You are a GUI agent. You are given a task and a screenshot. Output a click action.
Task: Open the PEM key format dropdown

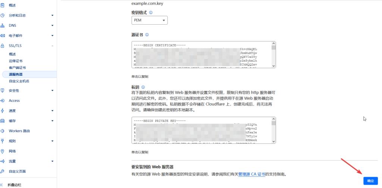click(x=149, y=20)
